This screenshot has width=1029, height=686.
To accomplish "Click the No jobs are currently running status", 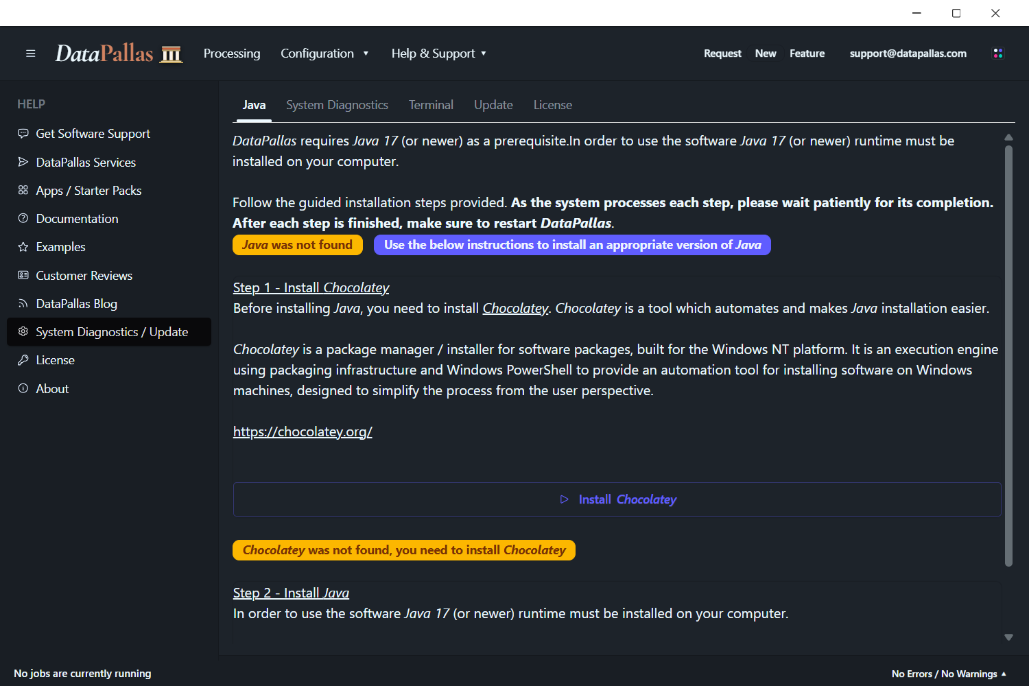I will [82, 674].
